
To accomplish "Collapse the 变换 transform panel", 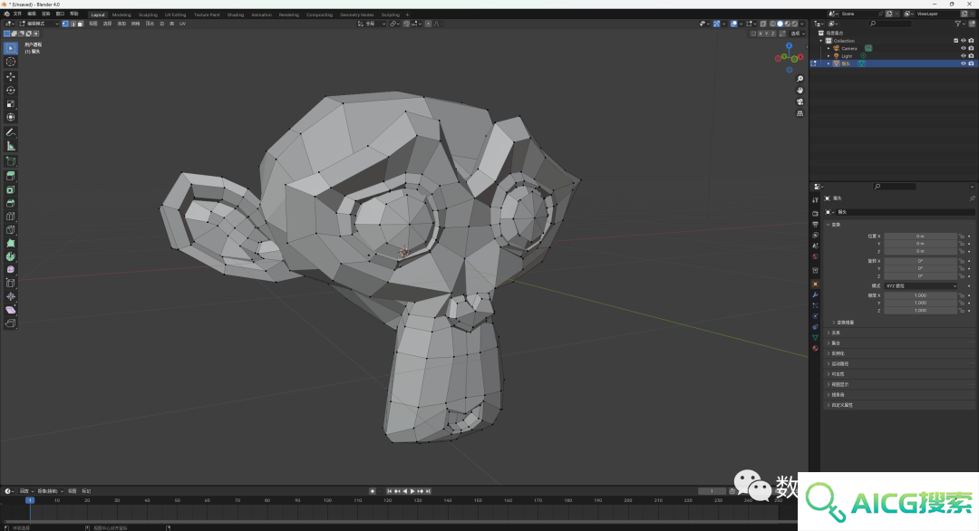I will tap(834, 225).
